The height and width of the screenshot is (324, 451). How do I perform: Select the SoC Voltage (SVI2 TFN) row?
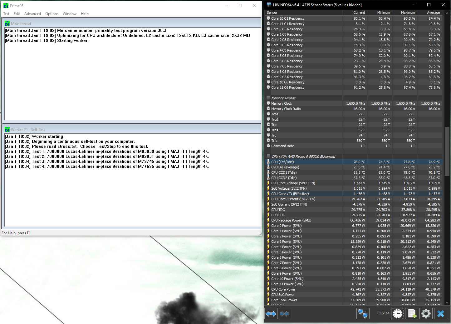coord(354,188)
